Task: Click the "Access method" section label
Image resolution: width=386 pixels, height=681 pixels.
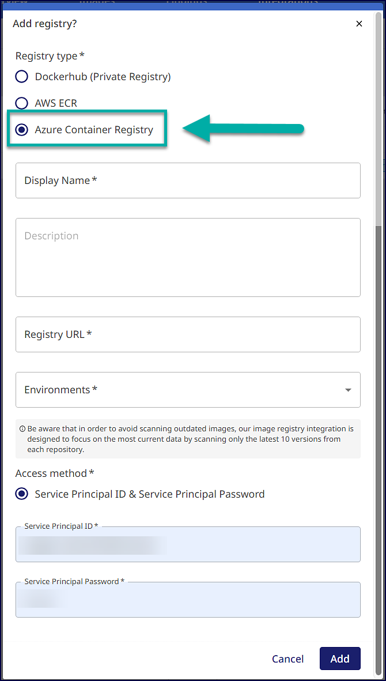Action: pos(55,473)
